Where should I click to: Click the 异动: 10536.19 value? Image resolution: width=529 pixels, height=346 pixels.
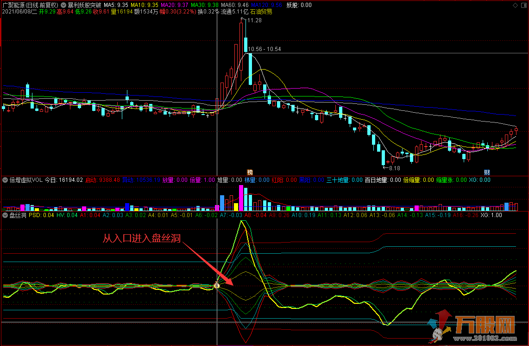[141, 180]
